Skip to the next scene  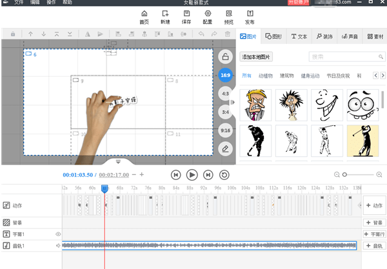point(208,175)
